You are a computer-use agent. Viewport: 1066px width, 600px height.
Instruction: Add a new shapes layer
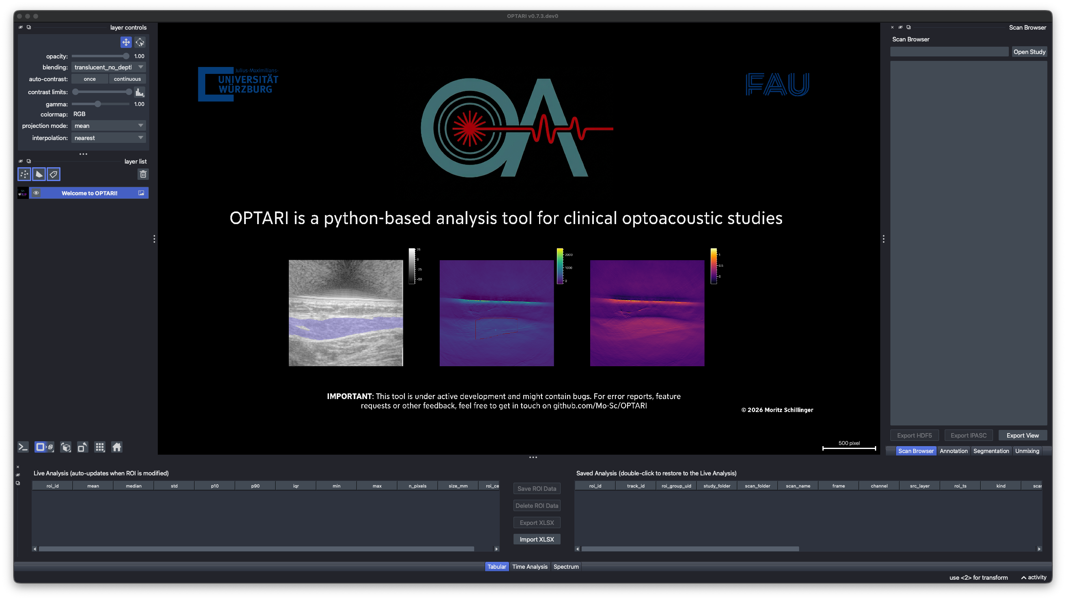coord(39,174)
